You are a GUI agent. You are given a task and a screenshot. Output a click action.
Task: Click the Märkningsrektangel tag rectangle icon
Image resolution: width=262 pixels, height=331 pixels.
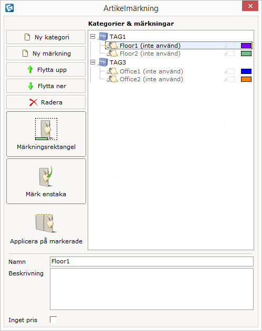(x=46, y=129)
